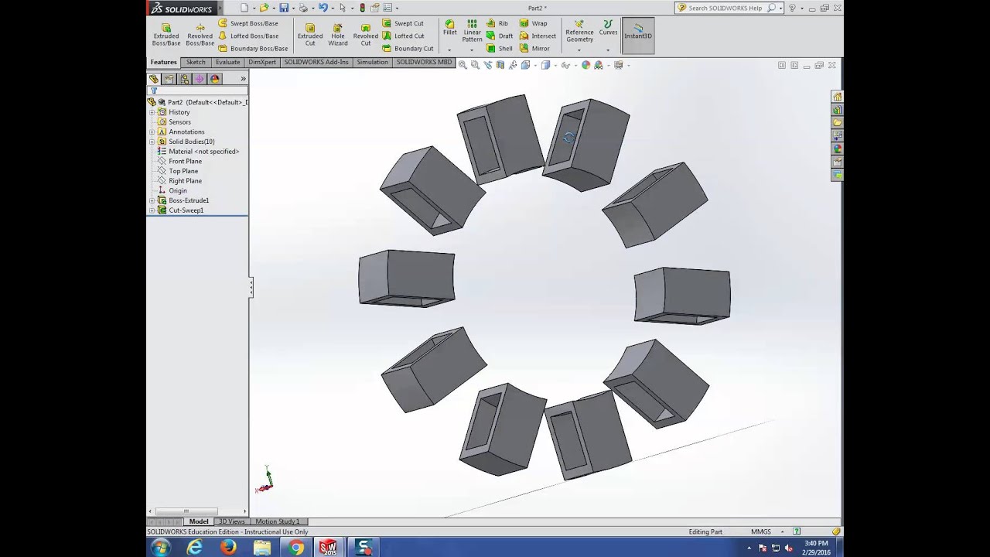Toggle the Instant3D mode
This screenshot has height=557, width=990.
point(638,35)
